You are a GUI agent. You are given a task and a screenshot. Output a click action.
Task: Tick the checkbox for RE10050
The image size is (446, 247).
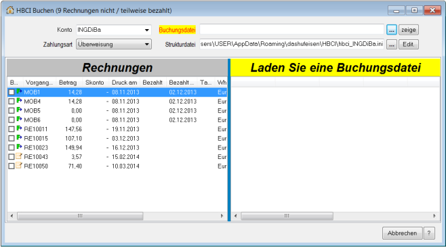(x=12, y=166)
